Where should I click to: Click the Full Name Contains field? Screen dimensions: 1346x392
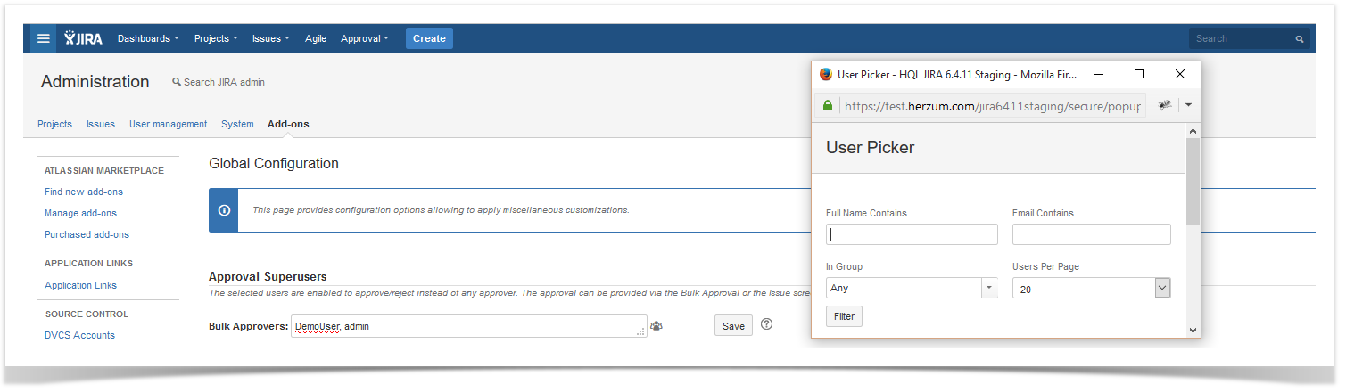[x=912, y=234]
